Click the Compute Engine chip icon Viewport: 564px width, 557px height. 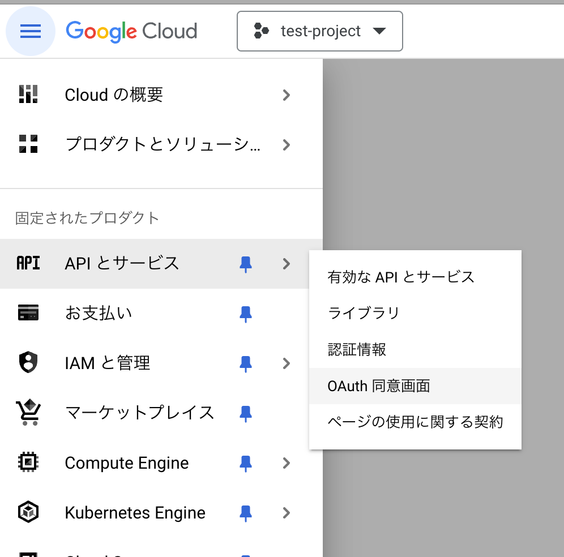coord(28,463)
